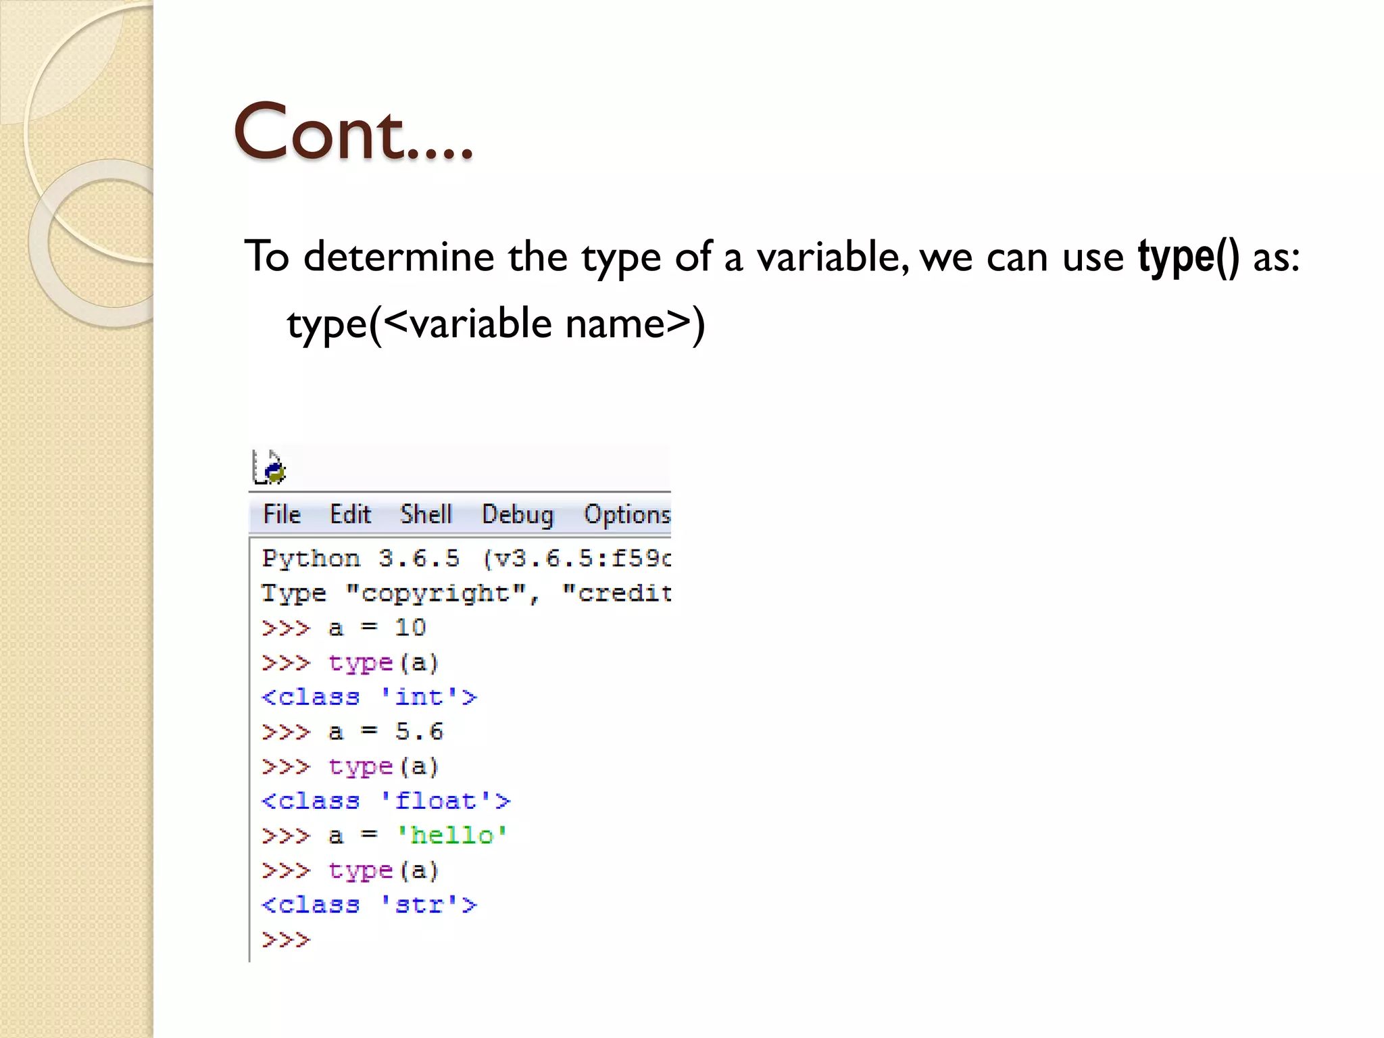The image size is (1384, 1038).
Task: Open the Debug menu
Action: tap(517, 515)
